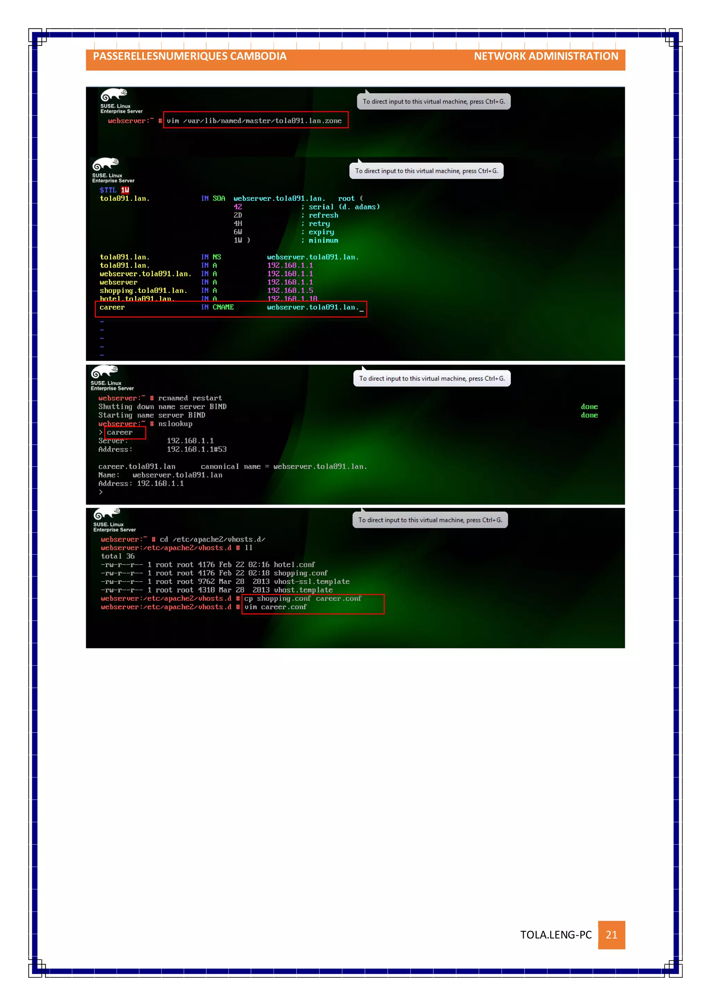Click the Ctrl+G tooltip in first terminal
Screen dimensions: 711x1006
[x=433, y=102]
